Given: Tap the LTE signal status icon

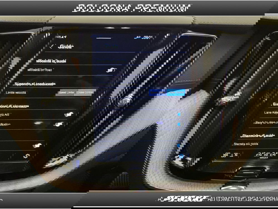Looking at the screenshot, I should (58, 37).
